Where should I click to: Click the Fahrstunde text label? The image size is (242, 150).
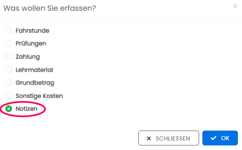(x=32, y=31)
